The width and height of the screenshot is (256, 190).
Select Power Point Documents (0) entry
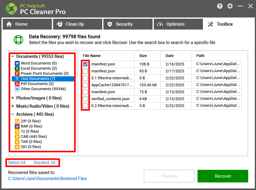tap(45, 74)
